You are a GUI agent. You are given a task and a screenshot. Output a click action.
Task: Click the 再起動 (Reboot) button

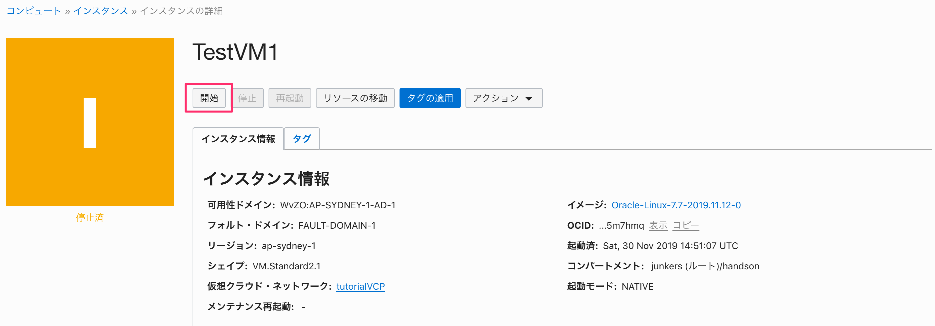(290, 98)
